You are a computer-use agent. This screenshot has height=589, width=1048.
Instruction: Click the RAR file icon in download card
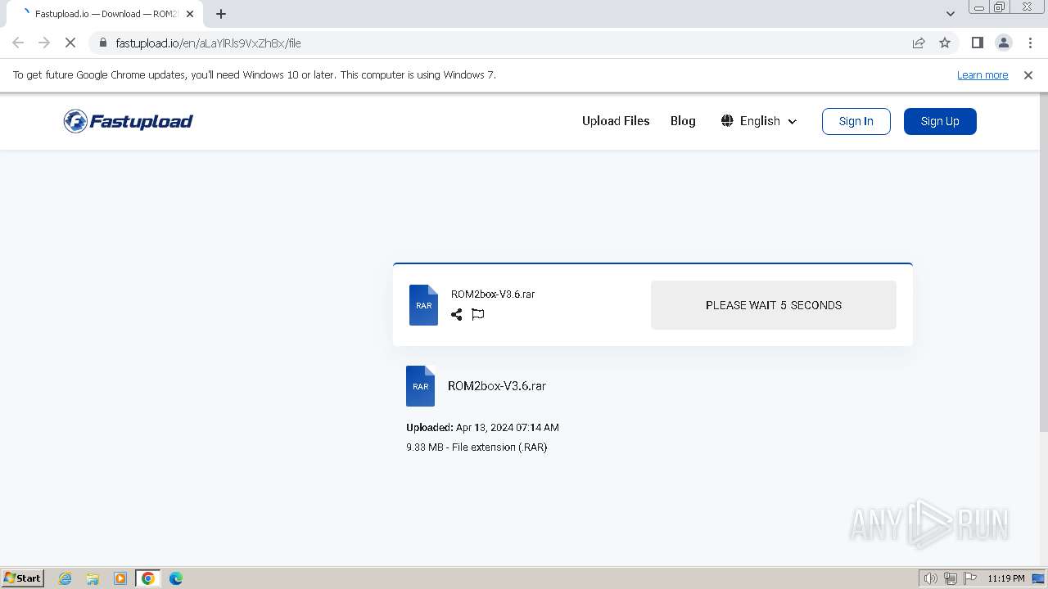pyautogui.click(x=423, y=305)
